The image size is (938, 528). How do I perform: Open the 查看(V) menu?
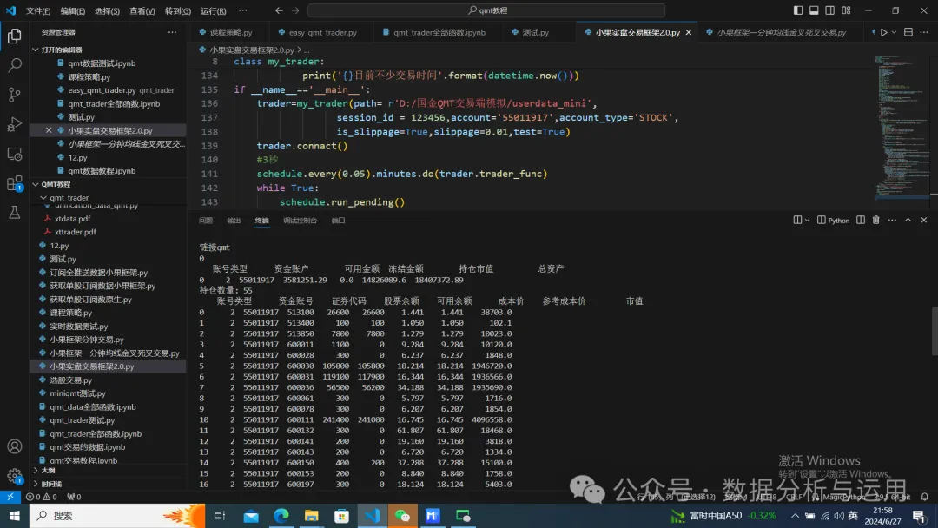click(x=142, y=10)
